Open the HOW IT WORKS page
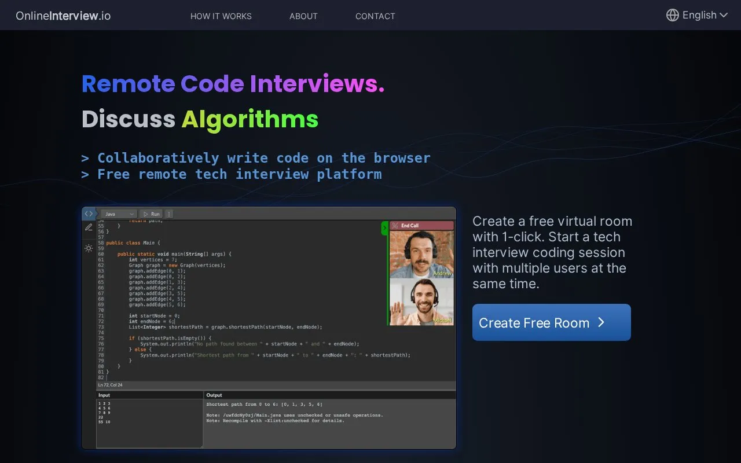Screen dimensions: 741x463 (221, 16)
